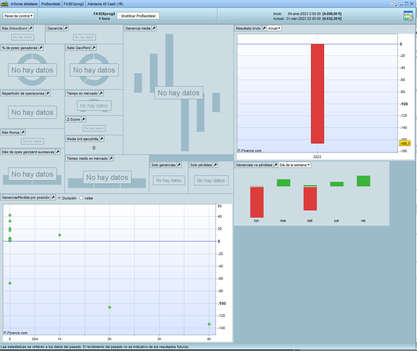Click the Resultado bruto label
This screenshot has height=352, width=417.
[x=248, y=28]
